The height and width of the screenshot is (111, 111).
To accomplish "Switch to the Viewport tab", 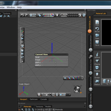I will (23, 99).
